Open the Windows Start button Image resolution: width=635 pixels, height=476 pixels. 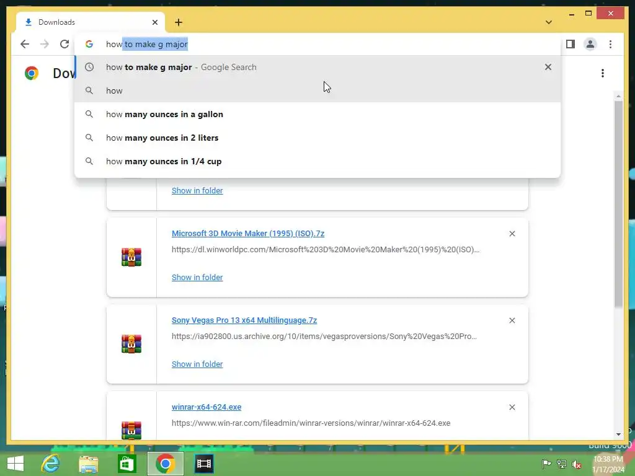[x=16, y=464]
